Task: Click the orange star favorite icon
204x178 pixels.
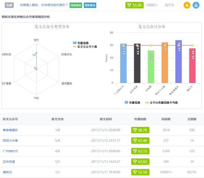Action: (187, 5)
